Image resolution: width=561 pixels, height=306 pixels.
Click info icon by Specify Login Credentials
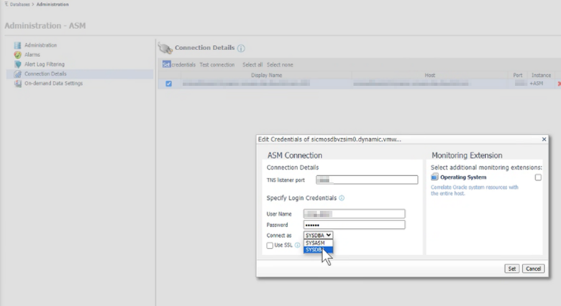(x=342, y=198)
